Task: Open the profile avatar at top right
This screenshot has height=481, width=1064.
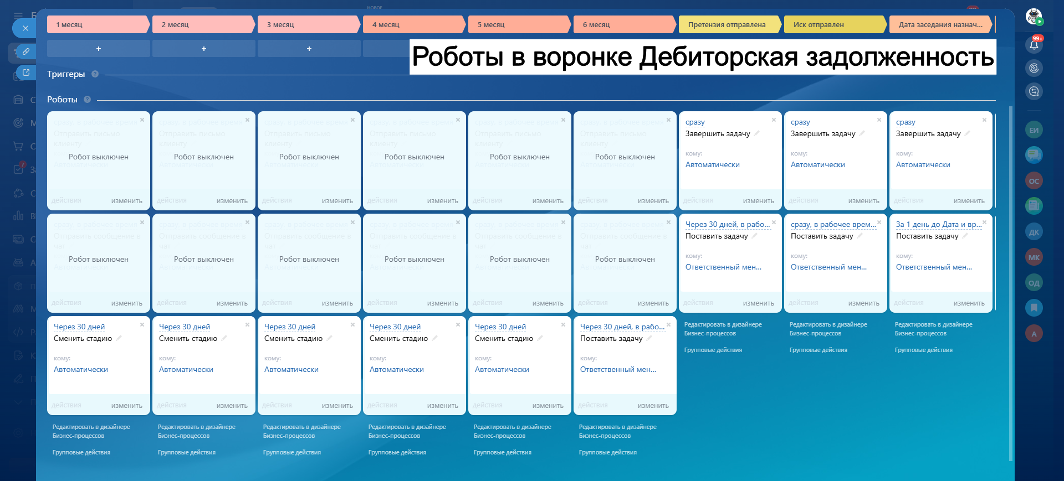Action: tap(1034, 16)
